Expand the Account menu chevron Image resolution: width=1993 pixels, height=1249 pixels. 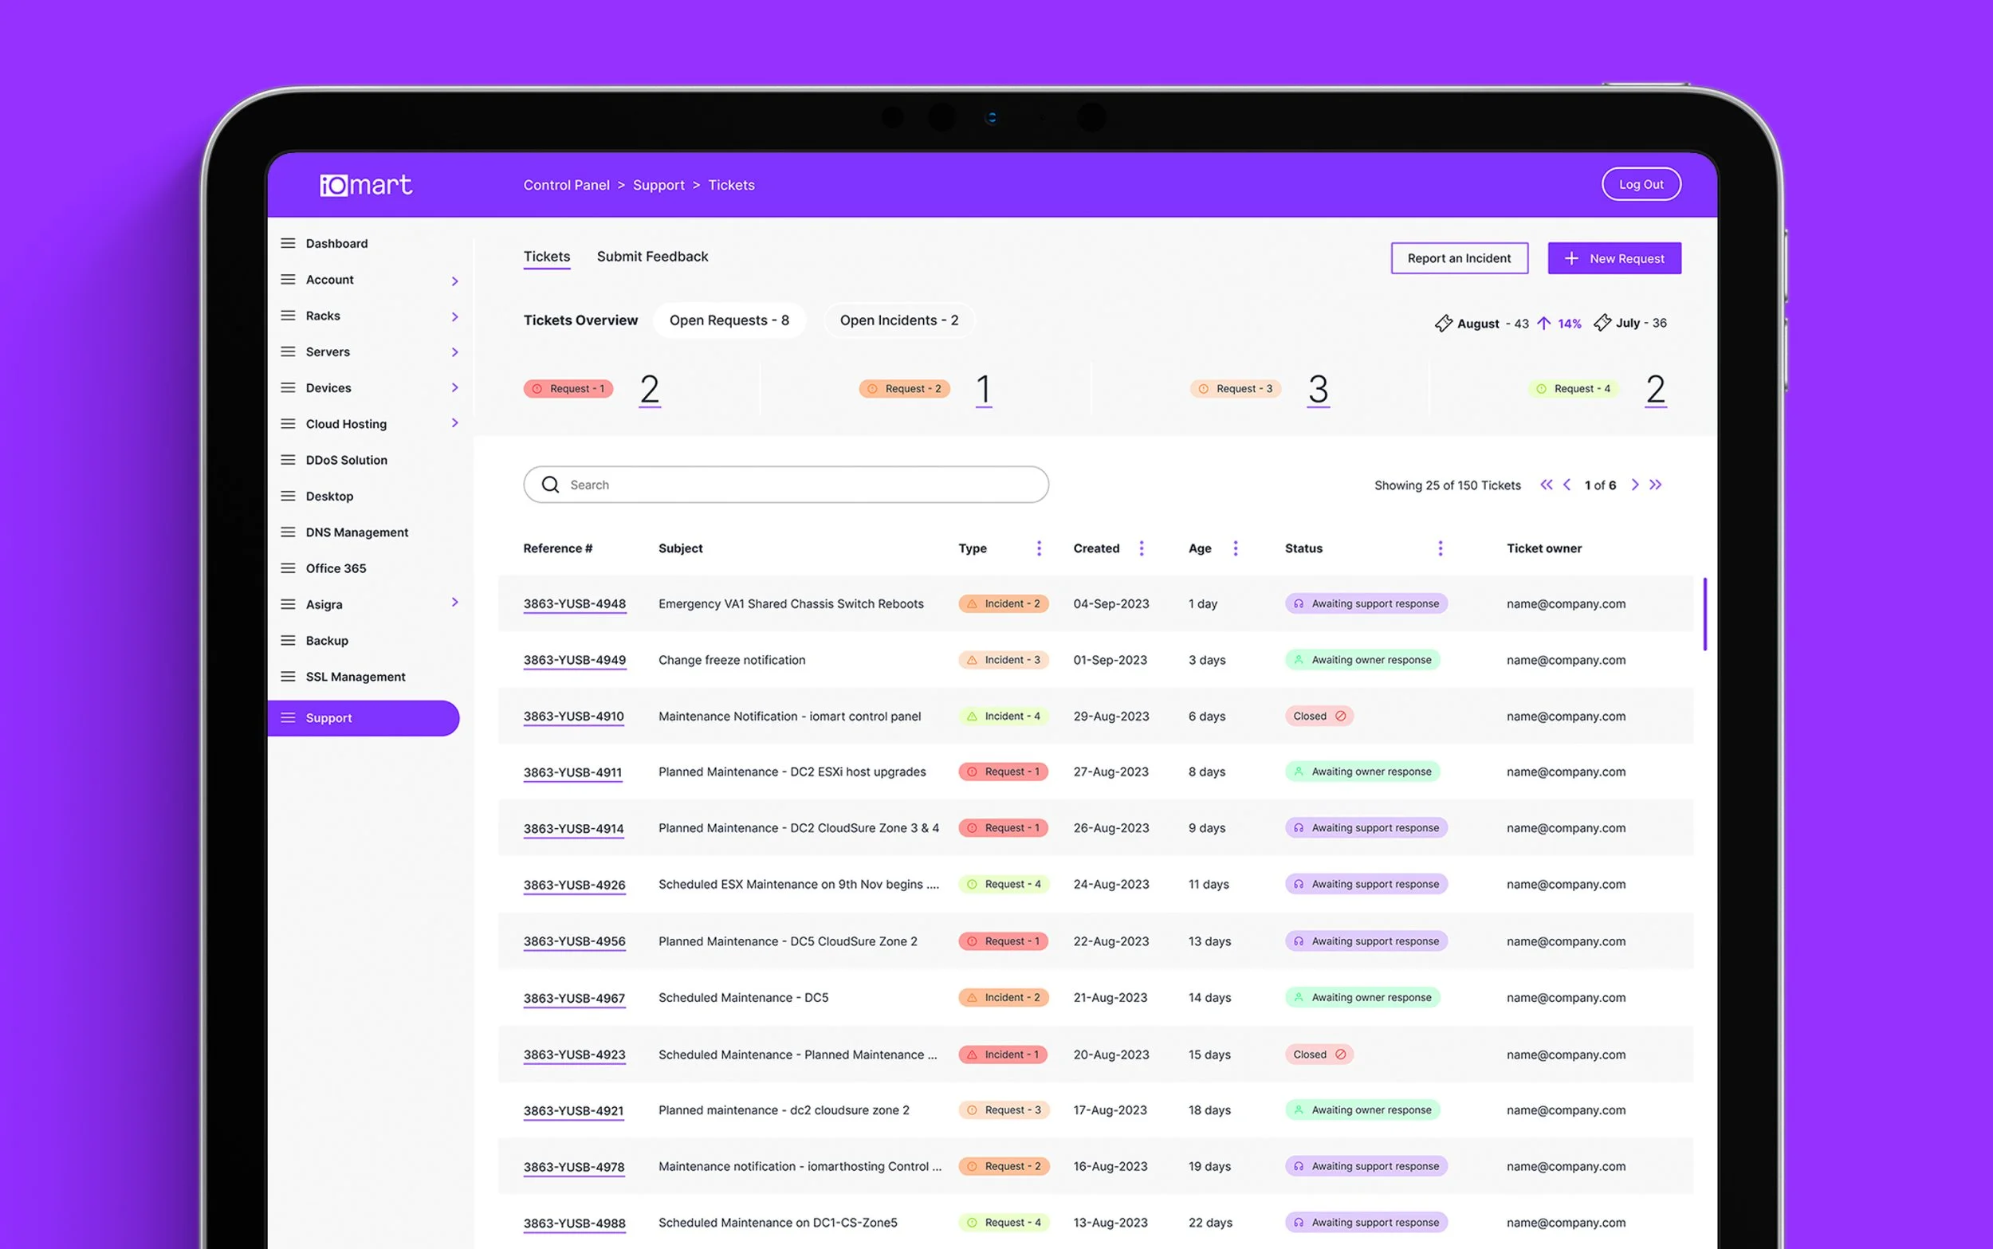(454, 281)
